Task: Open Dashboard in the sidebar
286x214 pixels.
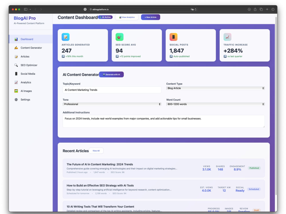Action: pyautogui.click(x=31, y=39)
